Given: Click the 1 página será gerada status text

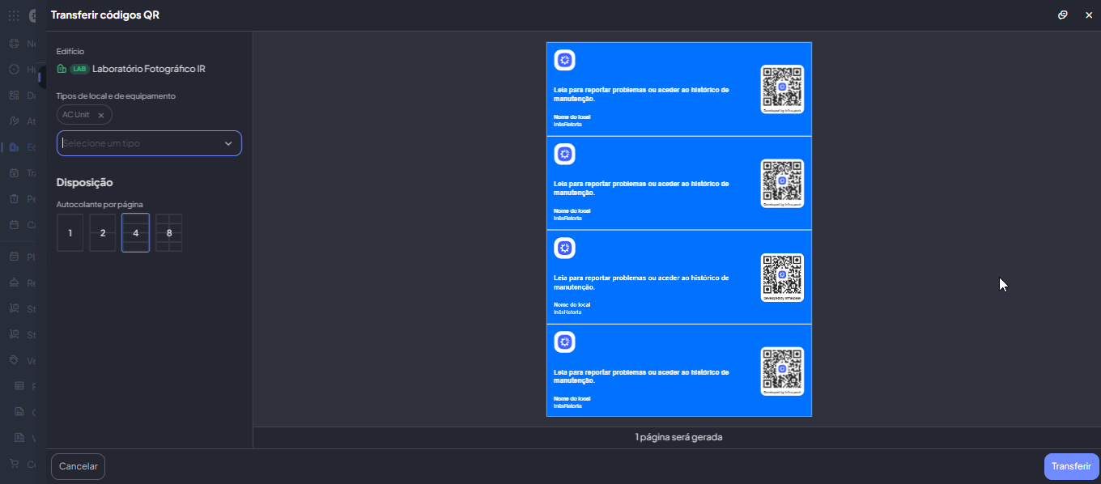Looking at the screenshot, I should [678, 437].
